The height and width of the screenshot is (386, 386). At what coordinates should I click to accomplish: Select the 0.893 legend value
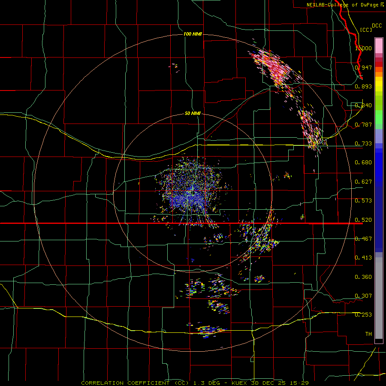pos(363,86)
